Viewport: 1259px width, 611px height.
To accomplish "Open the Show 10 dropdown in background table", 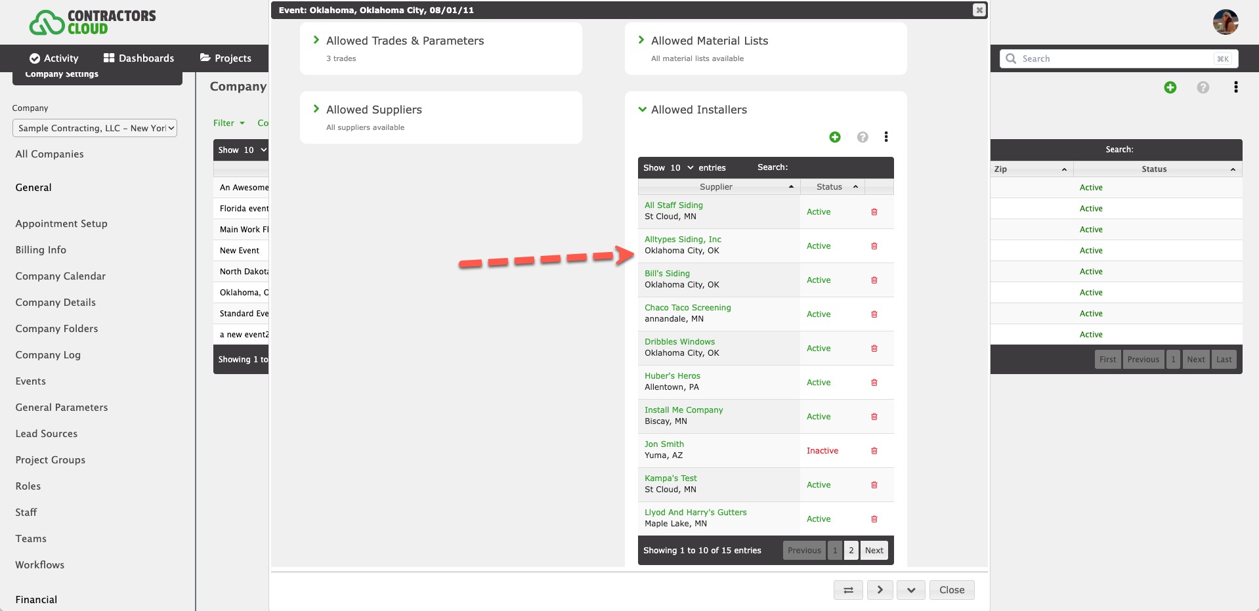I will pos(255,150).
